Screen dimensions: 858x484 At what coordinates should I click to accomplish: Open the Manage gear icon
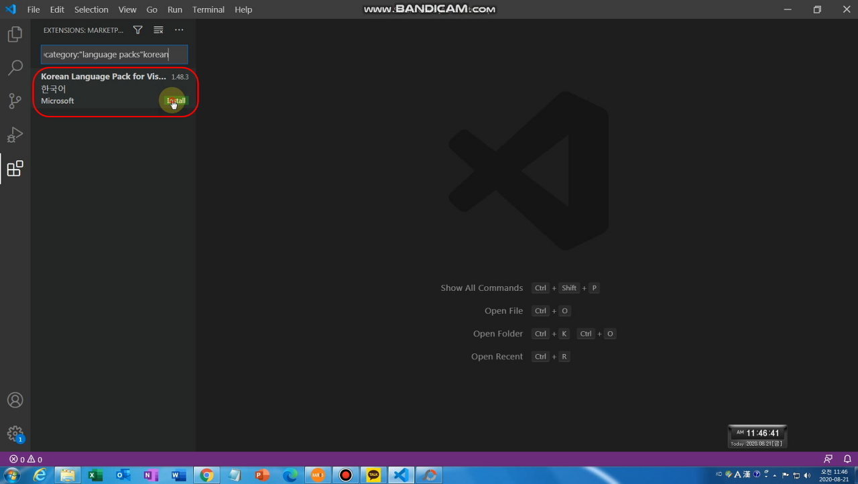click(x=15, y=434)
